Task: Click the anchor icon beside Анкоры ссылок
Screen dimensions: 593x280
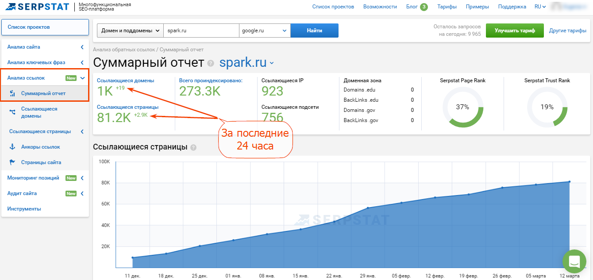Action: pyautogui.click(x=12, y=147)
